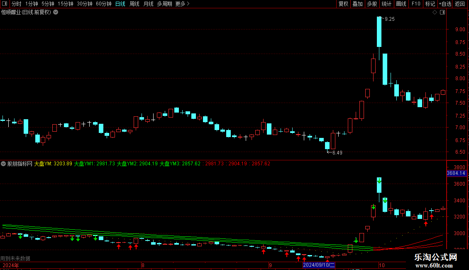
Task: Click the 3200 indicator axis label
Action: [459, 217]
